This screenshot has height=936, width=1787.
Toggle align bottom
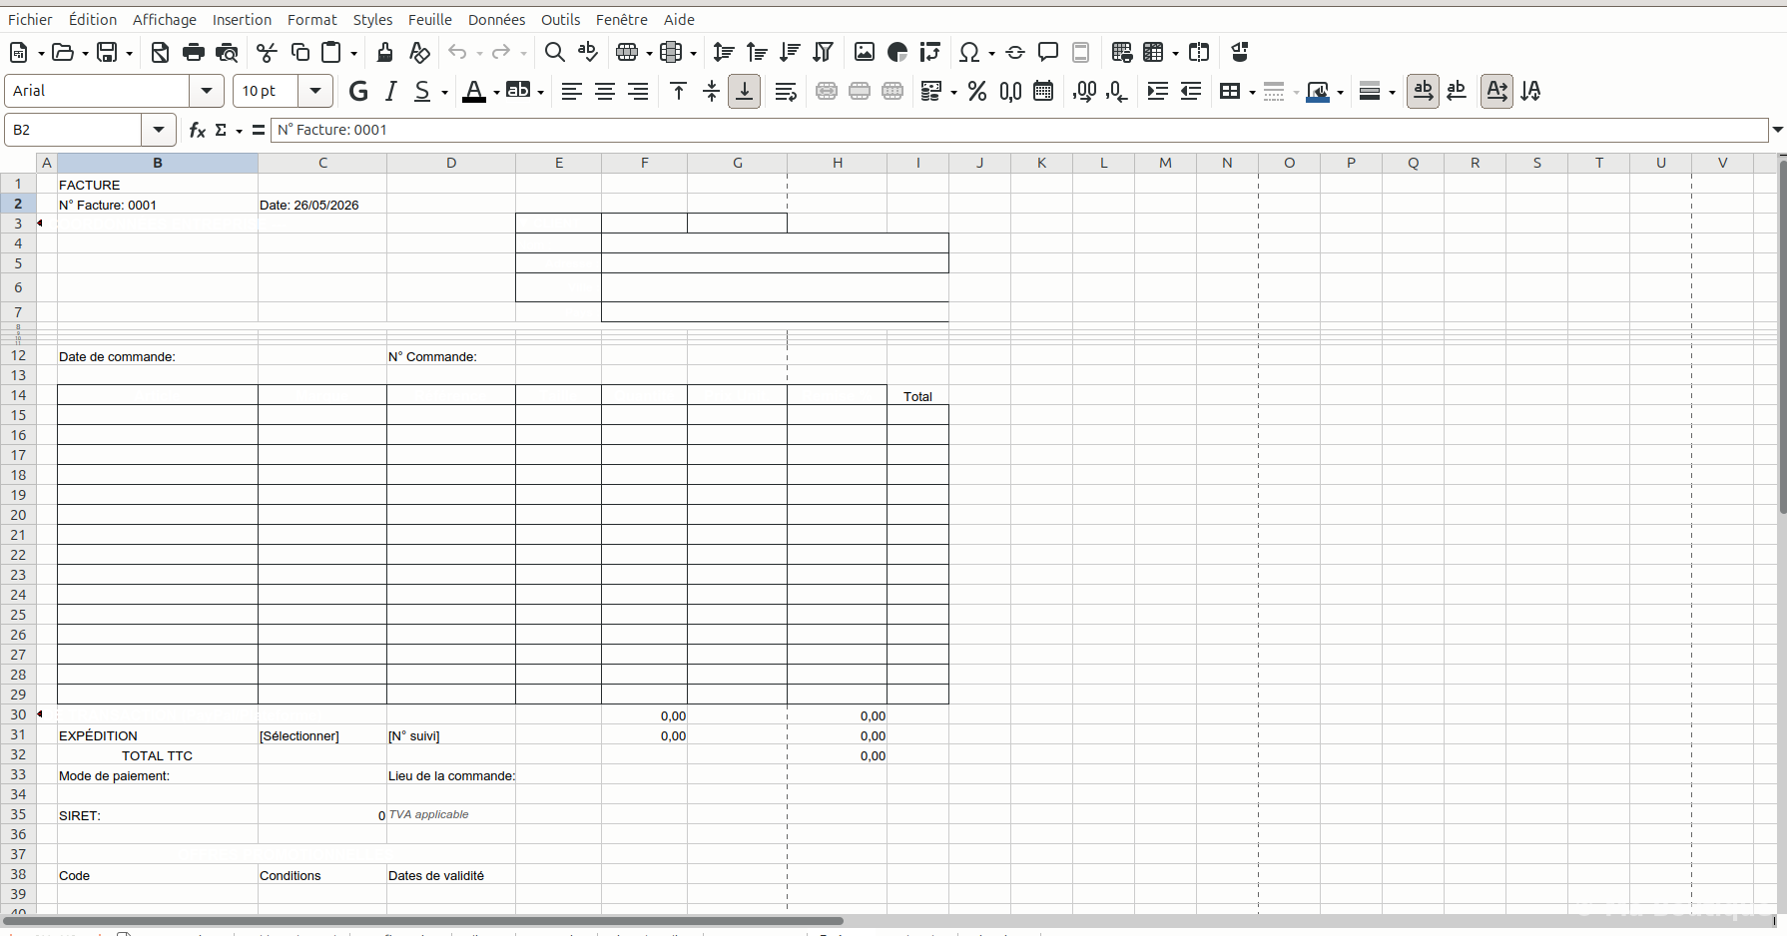[745, 92]
